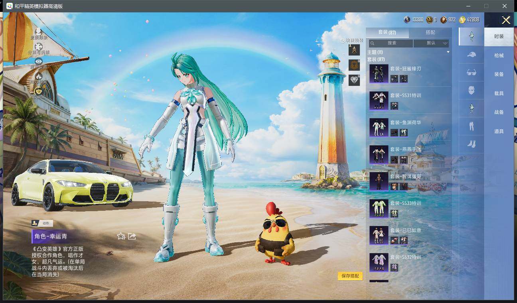Click the gold badge icon on the left
The image size is (517, 303).
39,91
